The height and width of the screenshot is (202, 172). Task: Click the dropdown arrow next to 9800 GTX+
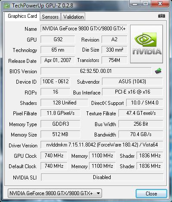click(x=98, y=193)
